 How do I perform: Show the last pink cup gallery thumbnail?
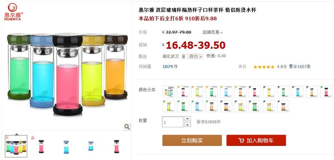coord(116,146)
